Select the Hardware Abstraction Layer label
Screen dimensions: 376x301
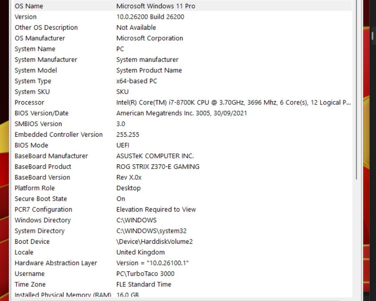[56, 263]
